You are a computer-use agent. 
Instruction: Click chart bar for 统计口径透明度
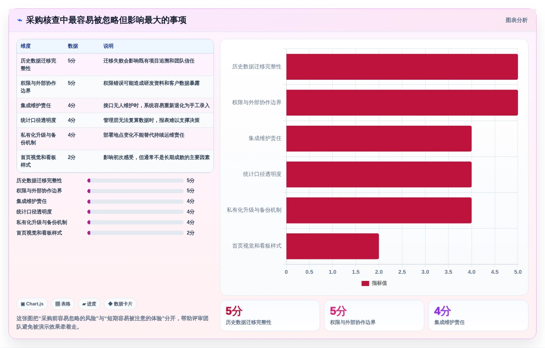(379, 174)
